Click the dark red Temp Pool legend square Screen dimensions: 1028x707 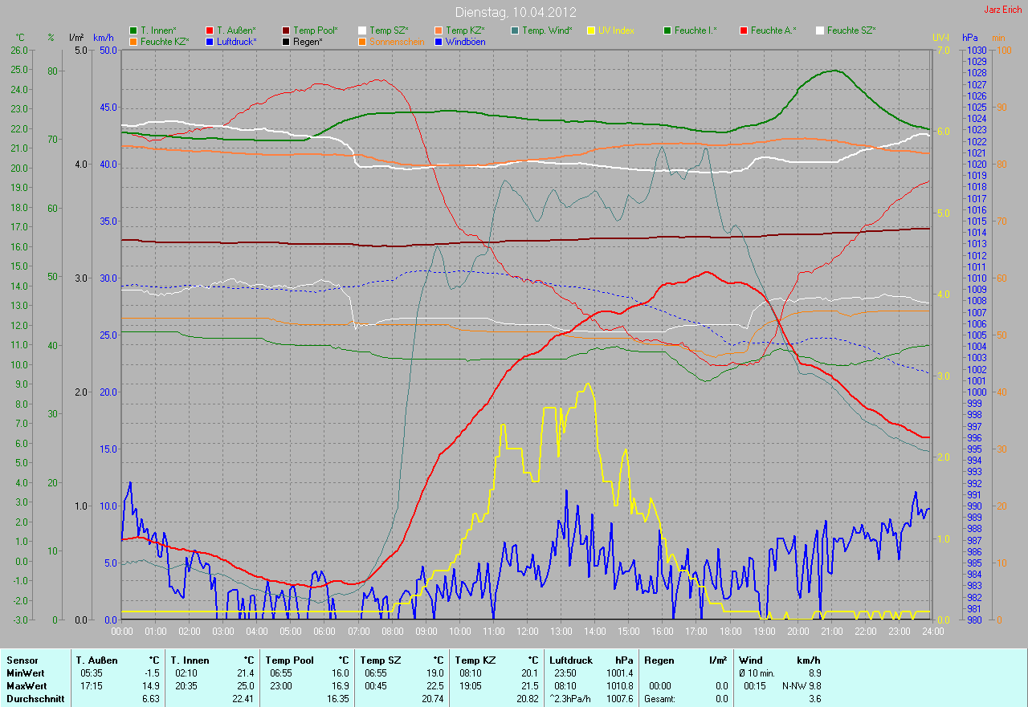[286, 30]
